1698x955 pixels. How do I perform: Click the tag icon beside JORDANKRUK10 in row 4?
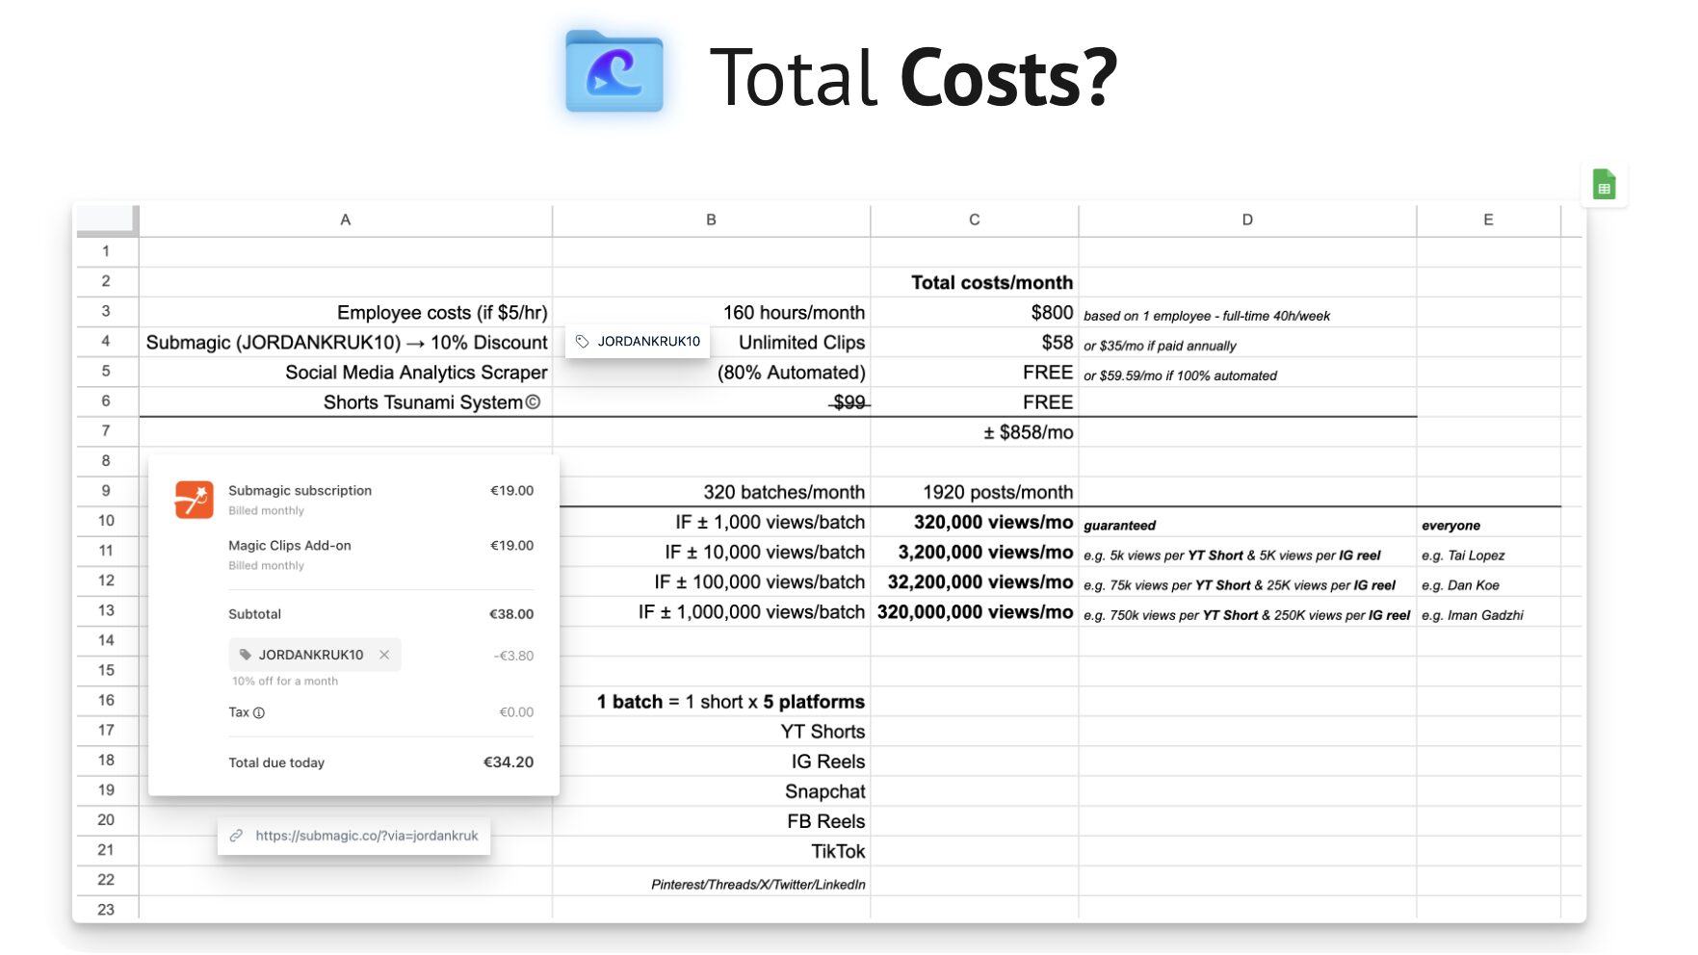click(583, 342)
